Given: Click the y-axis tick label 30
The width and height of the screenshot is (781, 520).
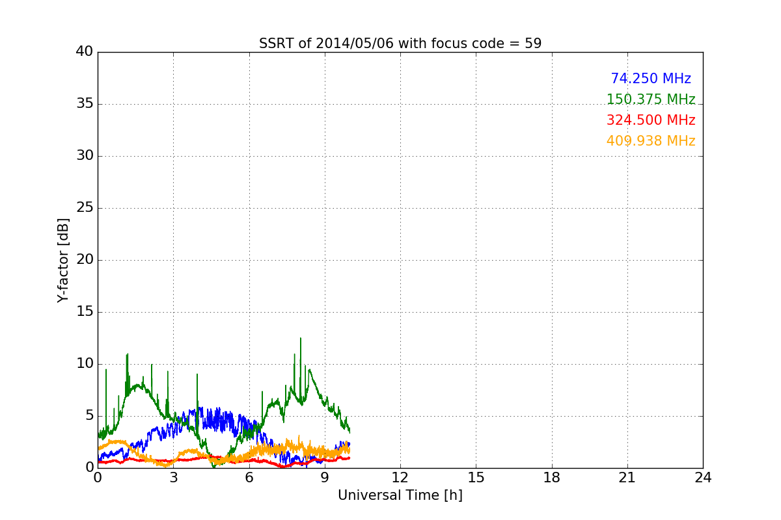Looking at the screenshot, I should click(85, 156).
